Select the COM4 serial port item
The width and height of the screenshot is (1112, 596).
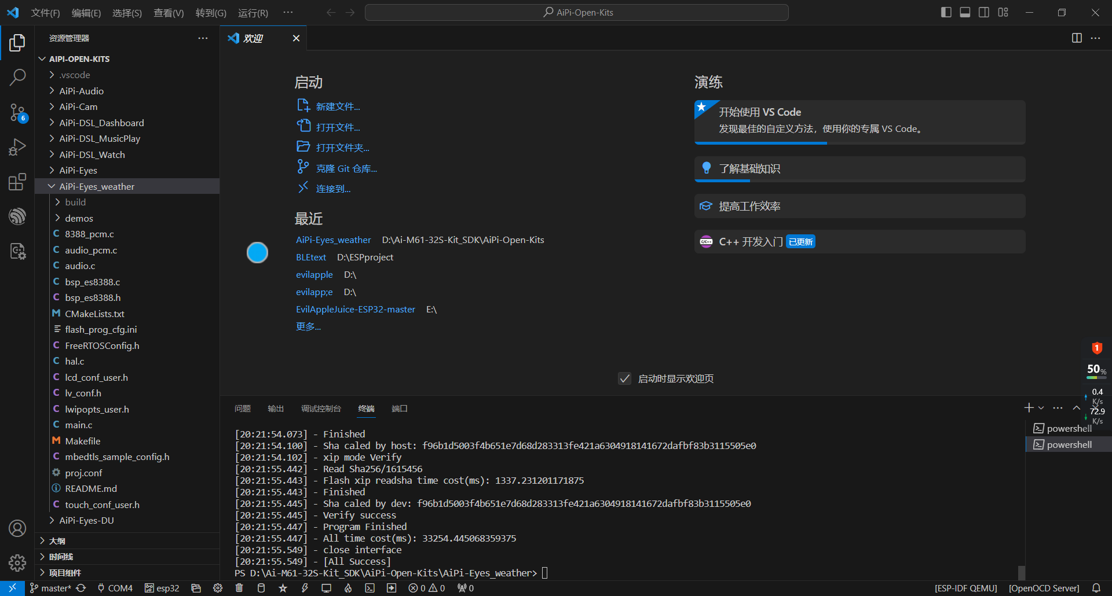(x=115, y=588)
